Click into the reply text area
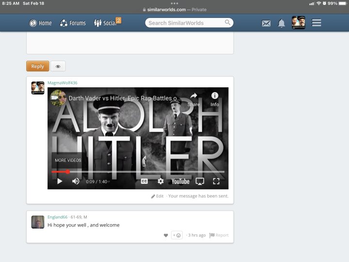This screenshot has height=262, width=349. [x=130, y=43]
